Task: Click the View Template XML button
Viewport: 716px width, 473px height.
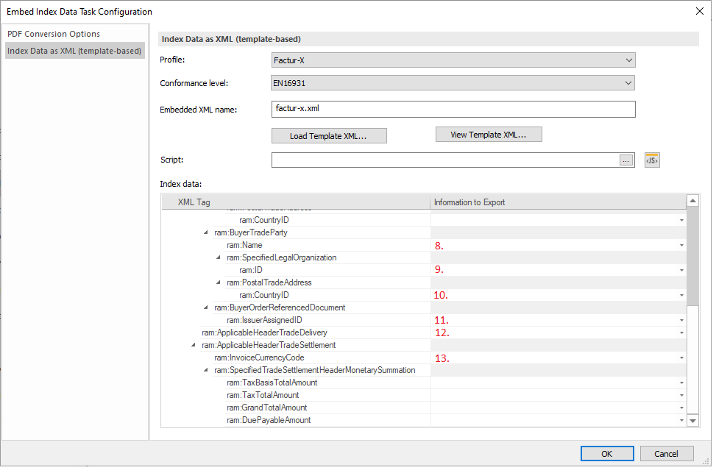Action: tap(489, 135)
